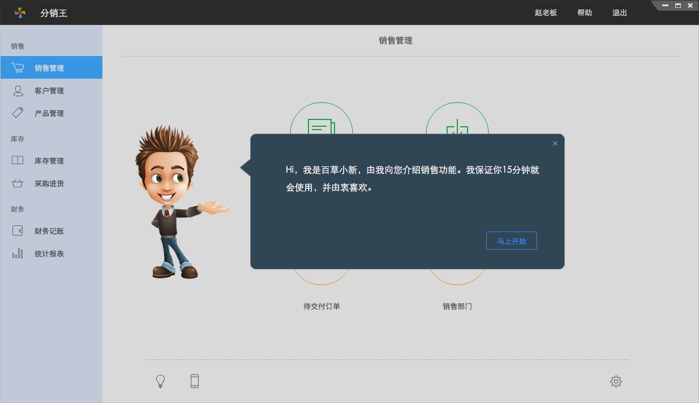Click the person icon for 客户管理
This screenshot has height=403, width=699.
pyautogui.click(x=18, y=91)
